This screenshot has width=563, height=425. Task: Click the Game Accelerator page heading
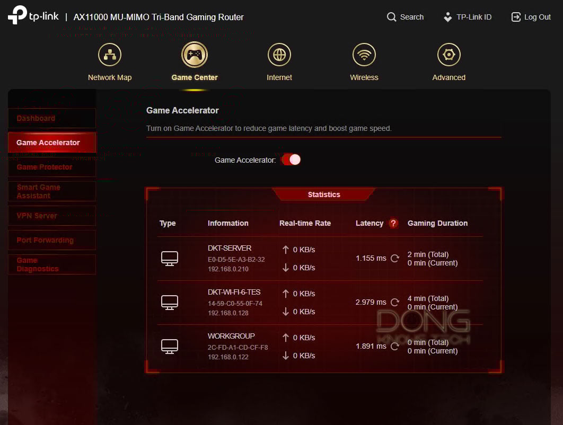pyautogui.click(x=182, y=111)
